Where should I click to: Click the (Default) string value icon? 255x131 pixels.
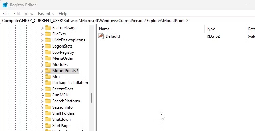101,36
